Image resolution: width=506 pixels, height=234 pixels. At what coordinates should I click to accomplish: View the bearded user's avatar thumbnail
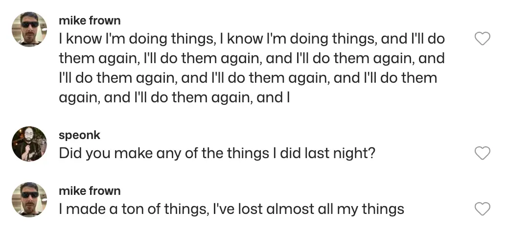point(29,144)
